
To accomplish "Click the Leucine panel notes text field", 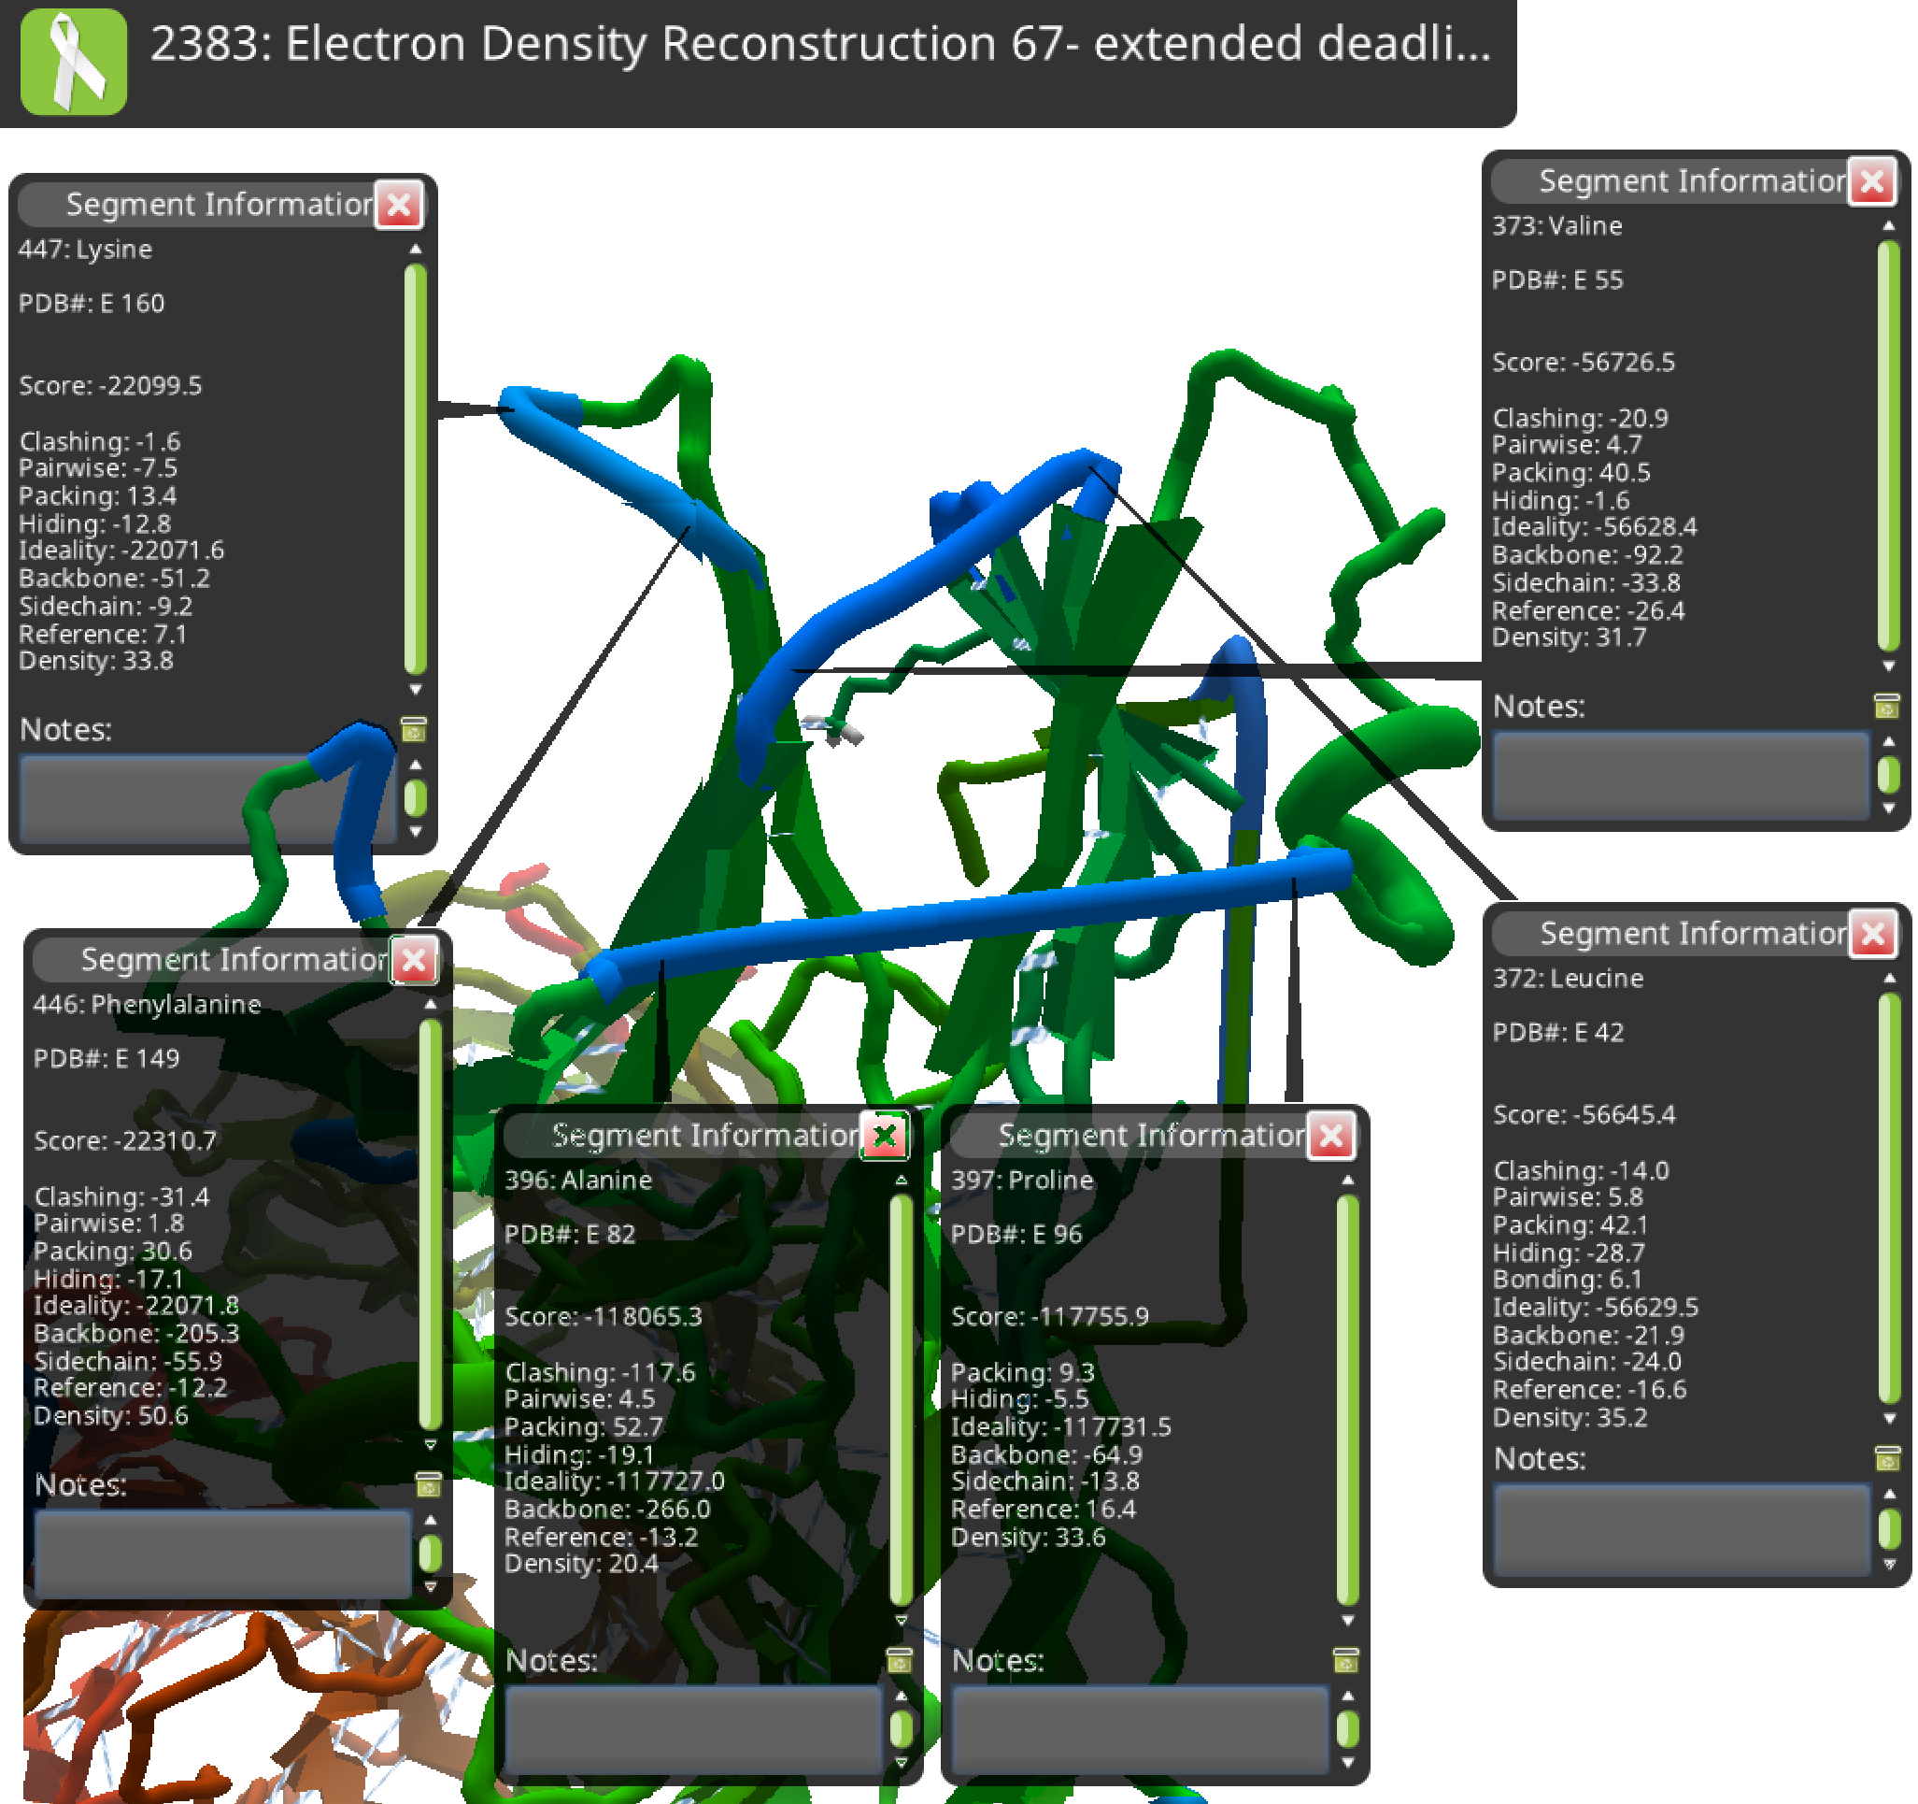I will click(1680, 1528).
